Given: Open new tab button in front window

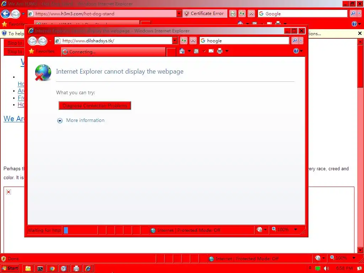Looking at the screenshot, I should [x=171, y=52].
